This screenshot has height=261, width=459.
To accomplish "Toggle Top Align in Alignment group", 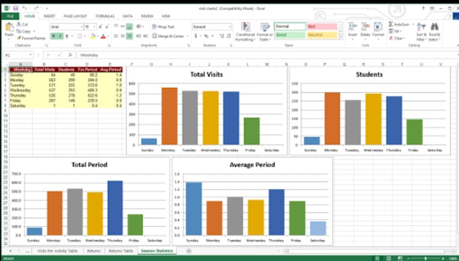I will pos(116,26).
